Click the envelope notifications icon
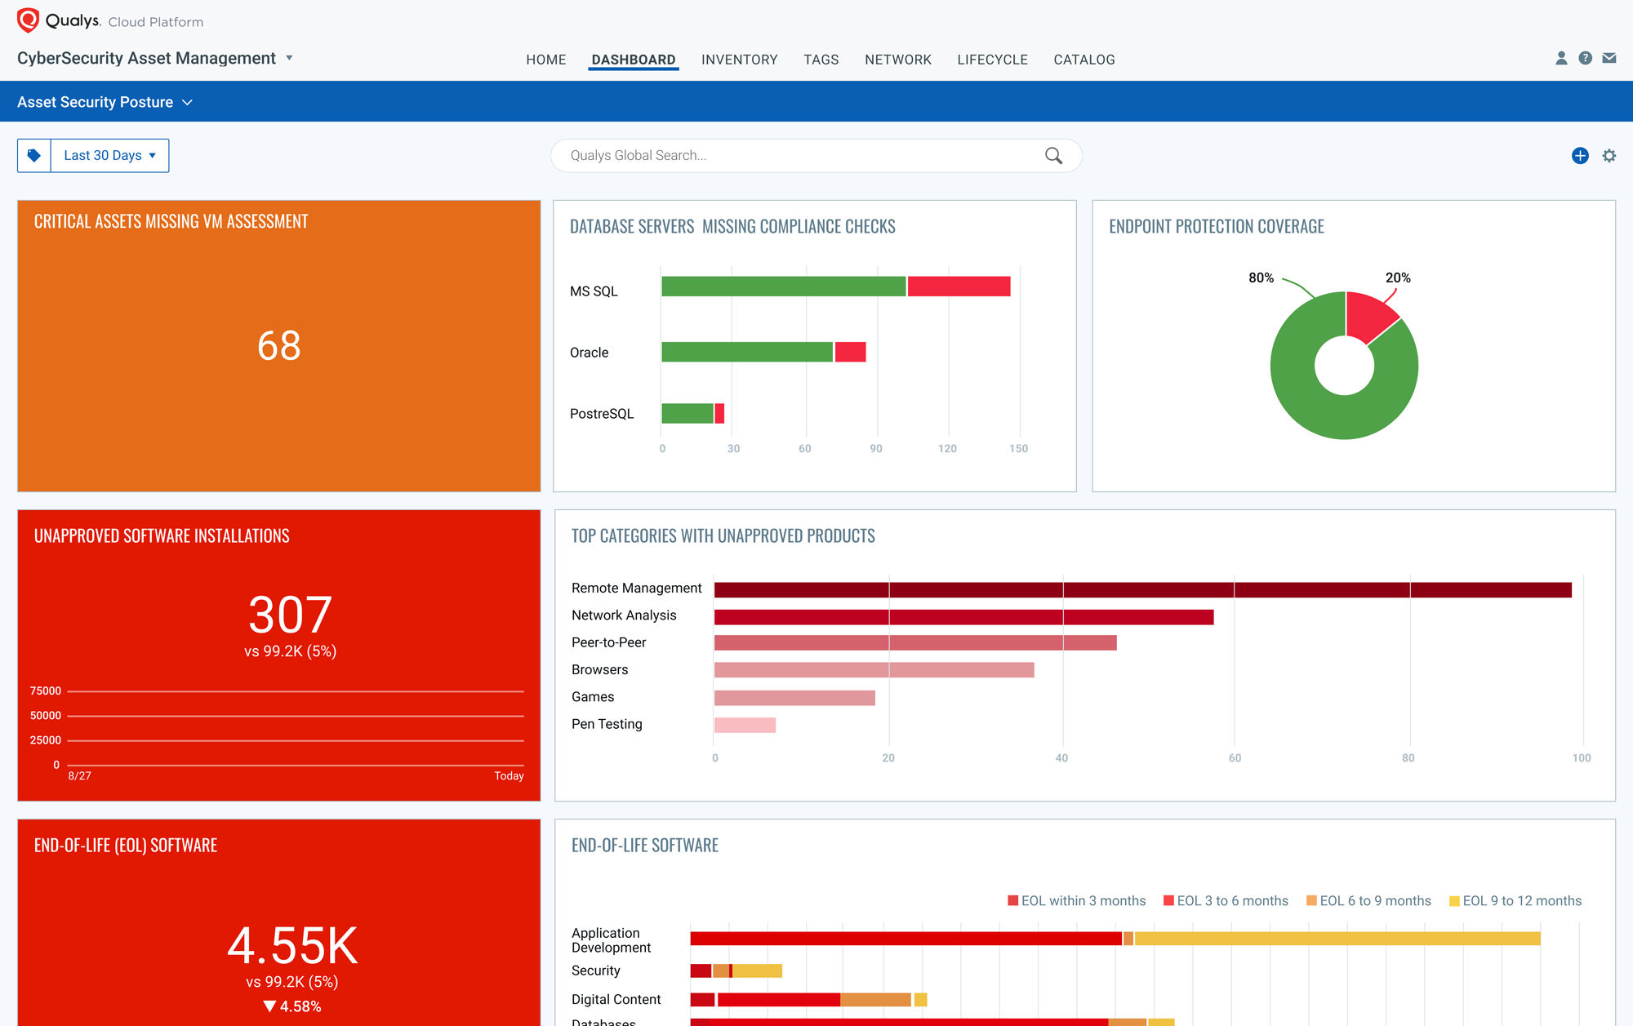1633x1026 pixels. tap(1609, 58)
